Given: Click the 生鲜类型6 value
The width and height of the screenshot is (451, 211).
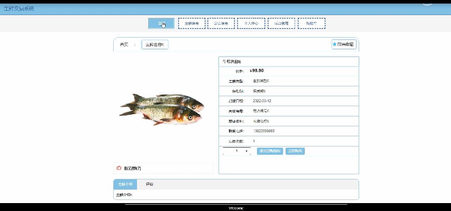Looking at the screenshot, I should [x=261, y=81].
